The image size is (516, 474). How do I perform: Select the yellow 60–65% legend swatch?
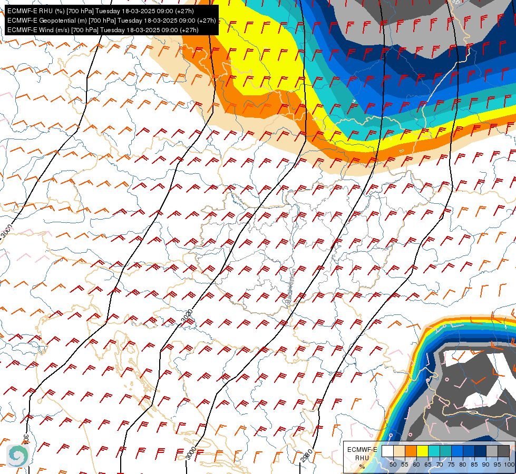click(x=423, y=451)
